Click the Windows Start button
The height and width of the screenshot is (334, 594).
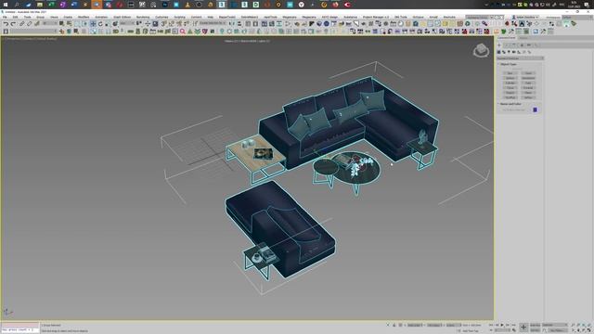6,5
